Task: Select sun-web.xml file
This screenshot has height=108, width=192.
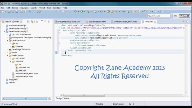Action: tap(24, 67)
